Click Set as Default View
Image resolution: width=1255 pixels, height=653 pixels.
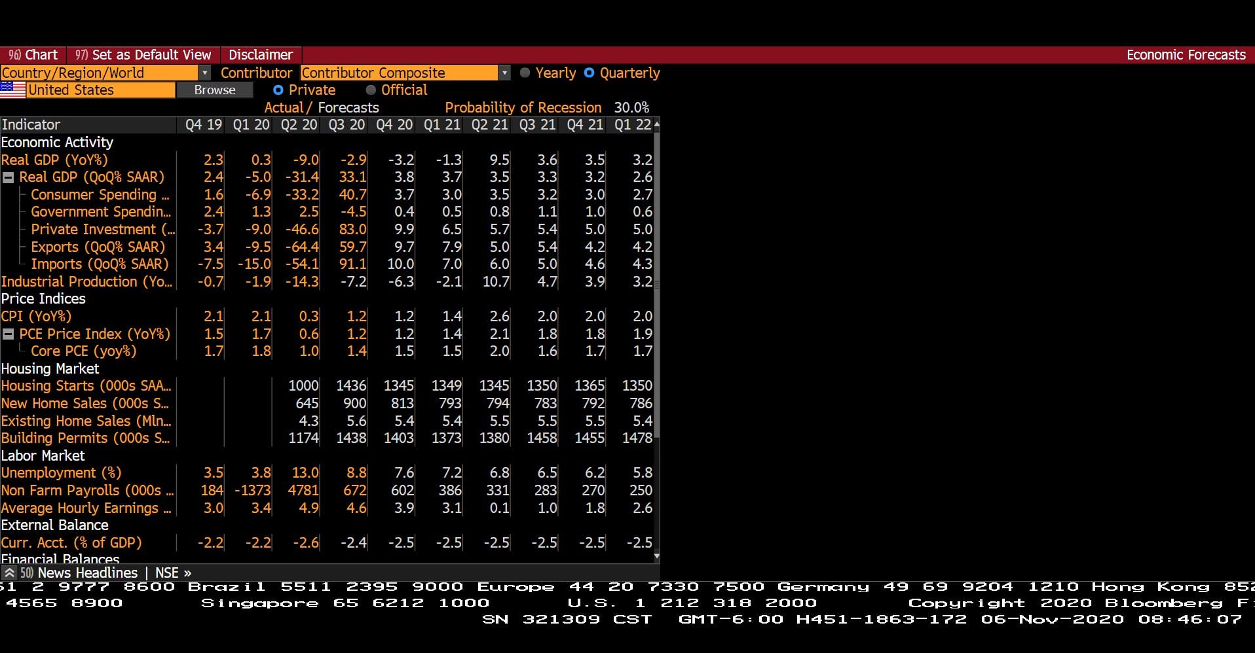click(143, 55)
